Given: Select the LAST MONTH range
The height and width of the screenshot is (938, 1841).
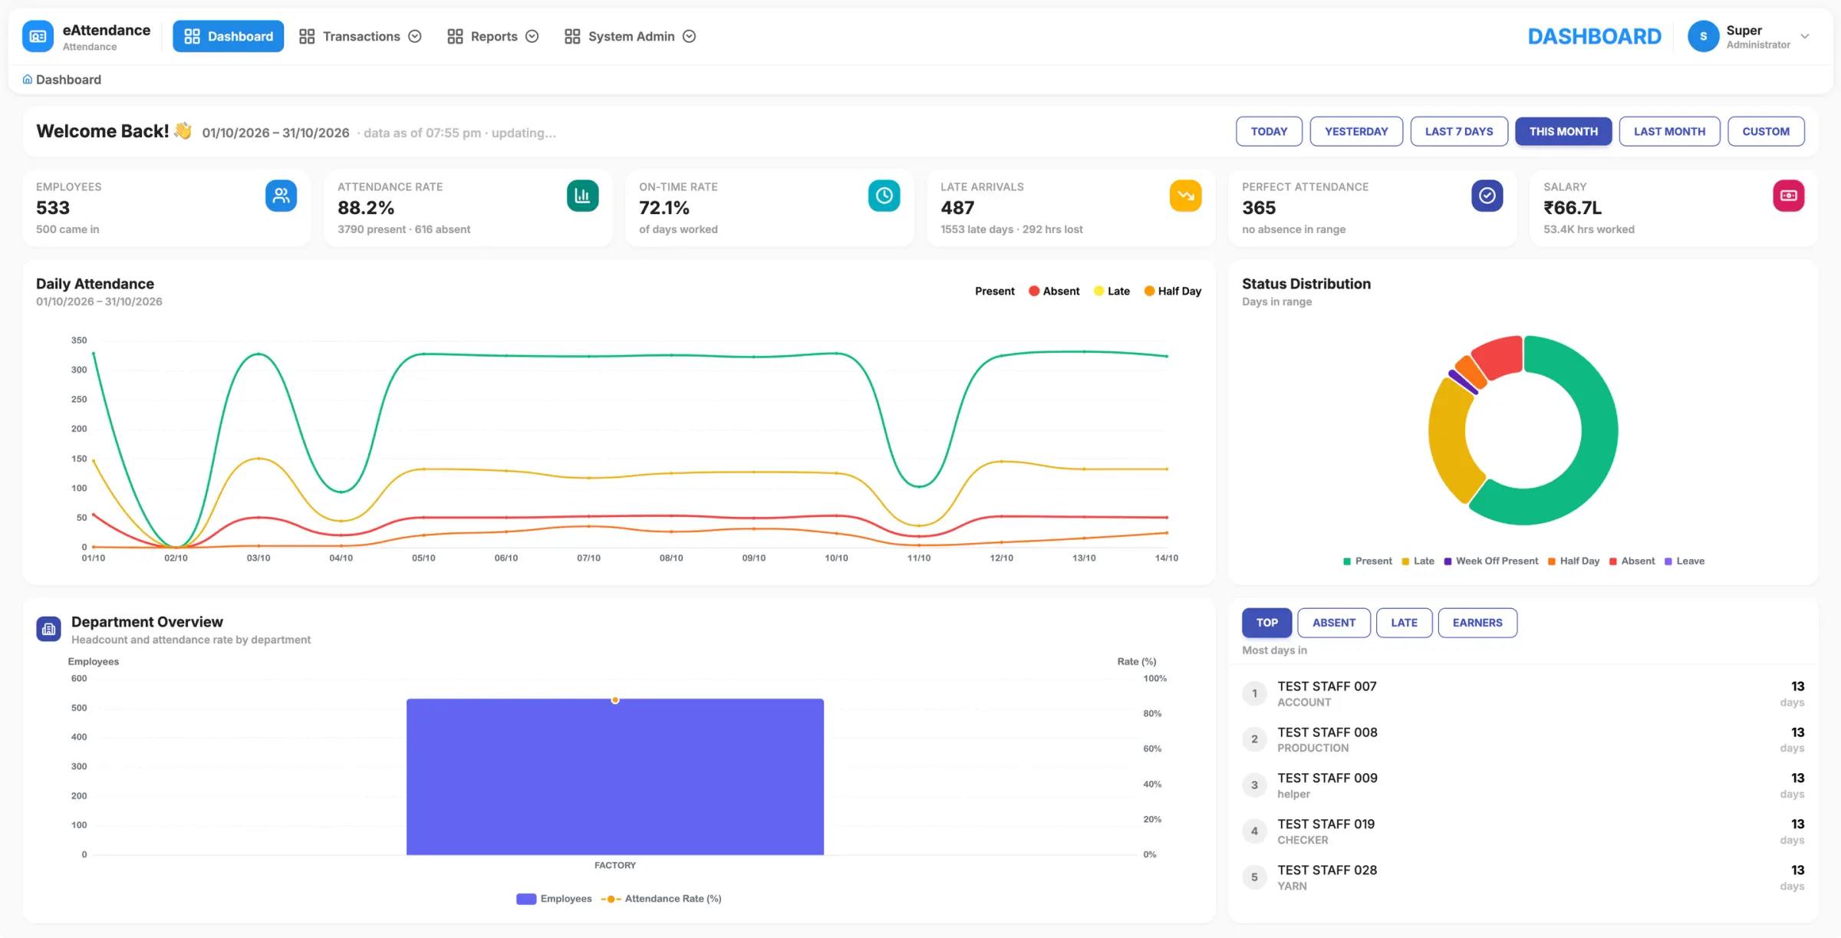Looking at the screenshot, I should click(x=1669, y=131).
